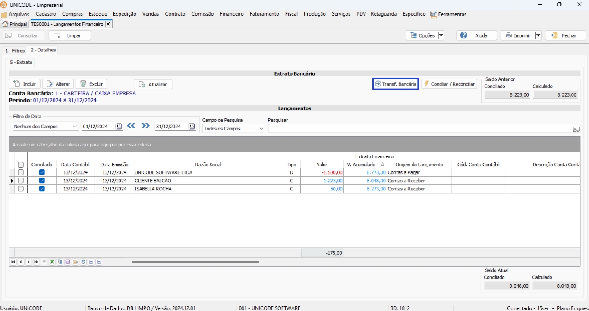The height and width of the screenshot is (311, 589).
Task: Click the Fechar button
Action: [x=565, y=35]
